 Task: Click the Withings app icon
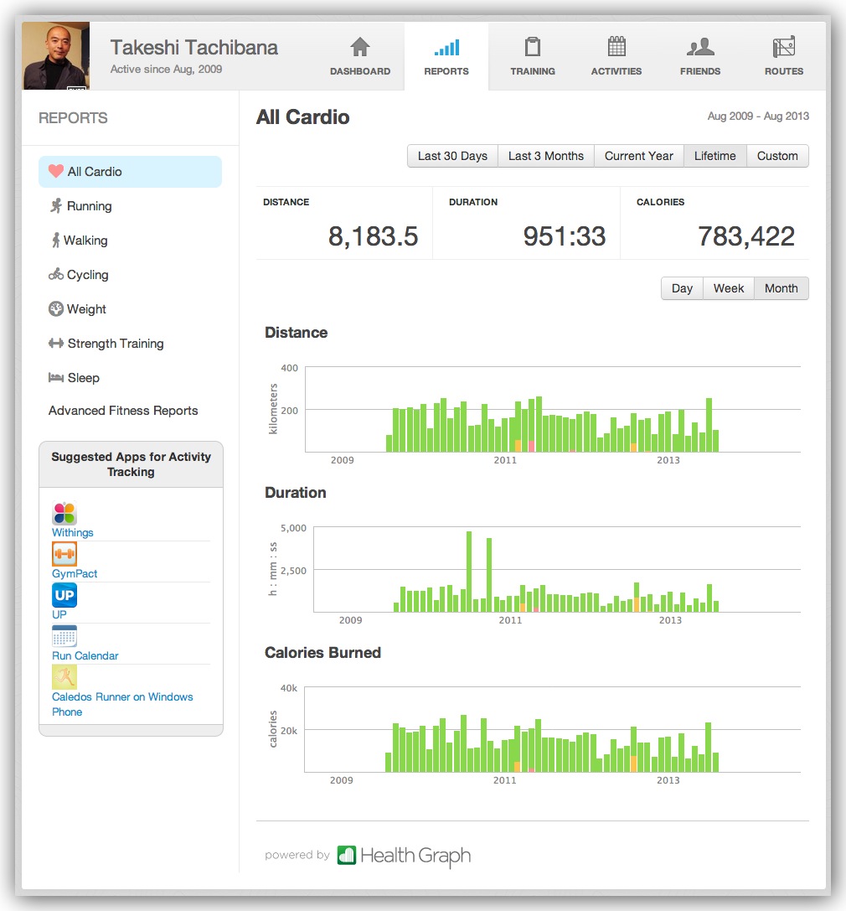64,514
